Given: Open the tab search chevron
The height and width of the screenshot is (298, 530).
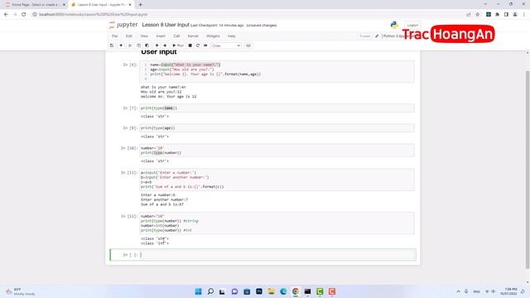Looking at the screenshot, I should pyautogui.click(x=485, y=4).
